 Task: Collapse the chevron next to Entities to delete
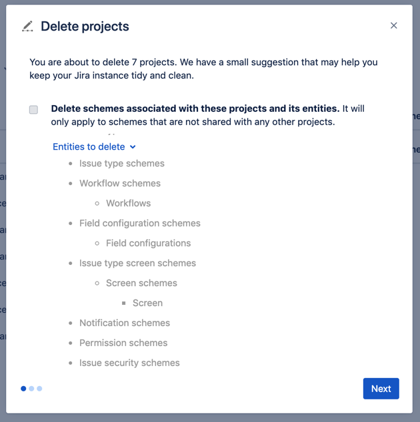click(133, 147)
